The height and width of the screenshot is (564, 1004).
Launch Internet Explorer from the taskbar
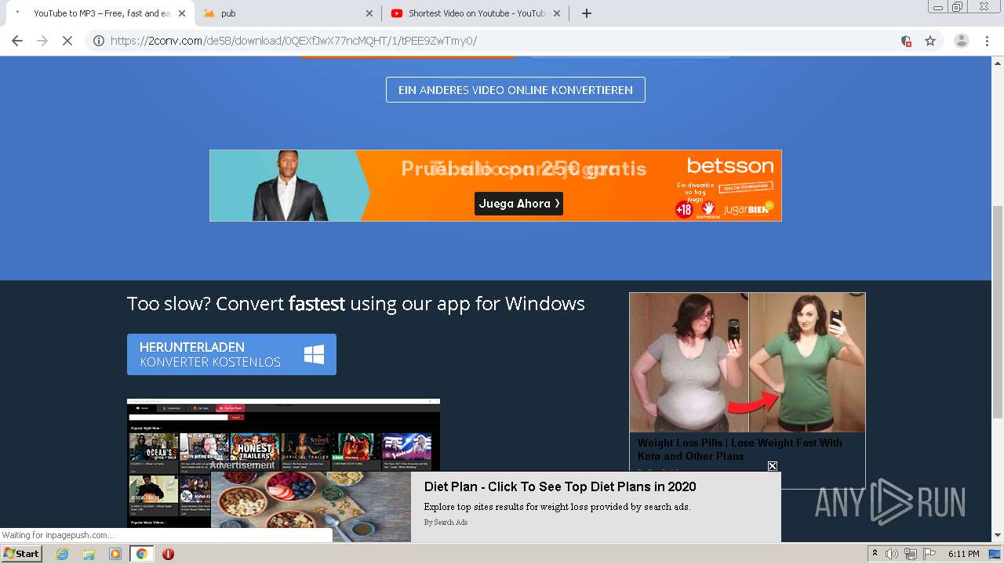pyautogui.click(x=62, y=554)
